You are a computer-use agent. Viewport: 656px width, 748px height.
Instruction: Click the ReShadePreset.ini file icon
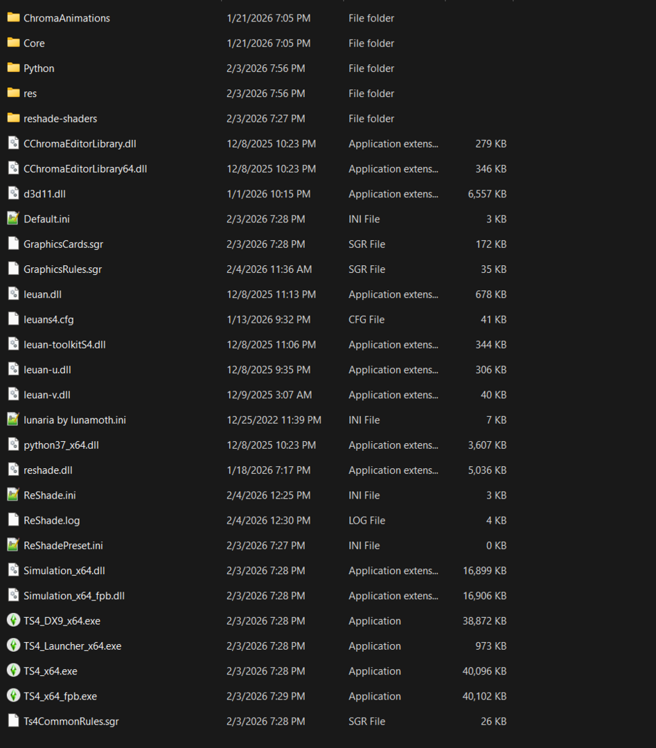(x=13, y=545)
